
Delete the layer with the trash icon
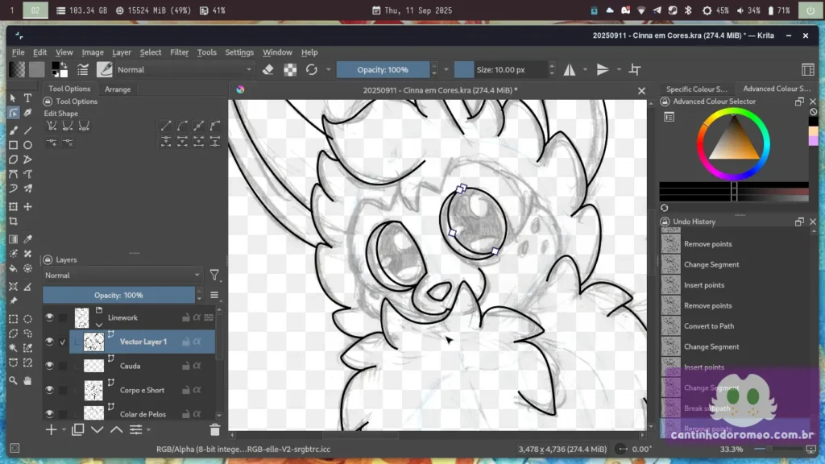coord(214,430)
